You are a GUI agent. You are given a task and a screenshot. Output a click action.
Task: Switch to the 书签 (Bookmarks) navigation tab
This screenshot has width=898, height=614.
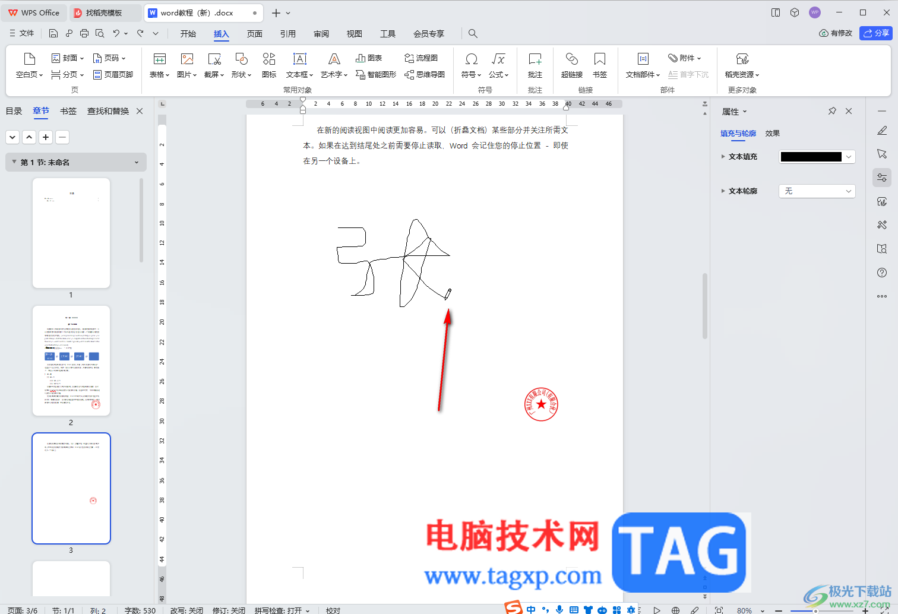point(68,111)
